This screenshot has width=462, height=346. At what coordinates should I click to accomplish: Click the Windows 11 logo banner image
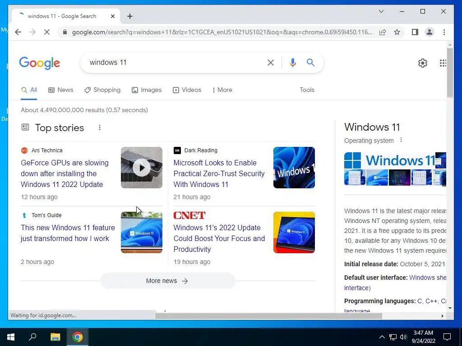point(389,160)
